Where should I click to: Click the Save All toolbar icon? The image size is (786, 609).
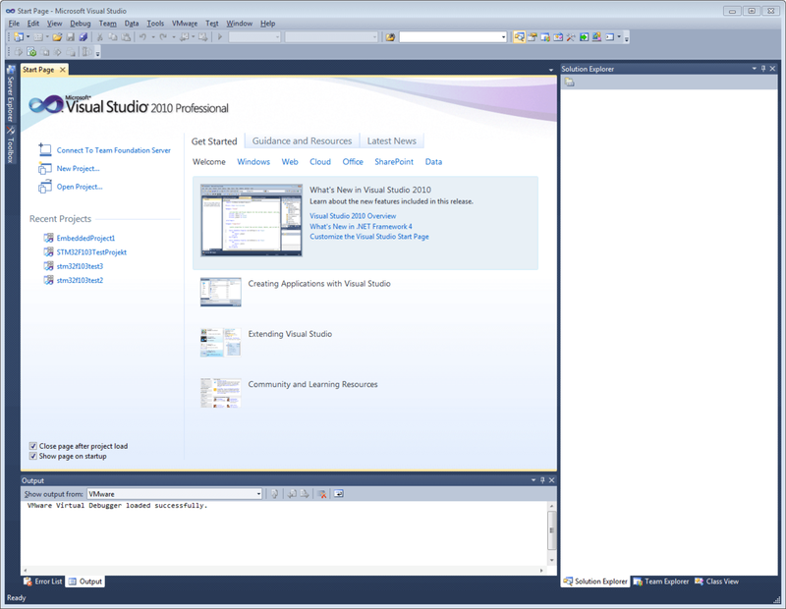[x=83, y=37]
